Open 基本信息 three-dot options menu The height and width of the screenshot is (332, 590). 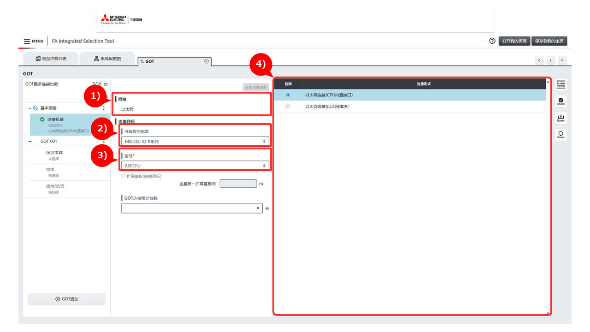104,108
